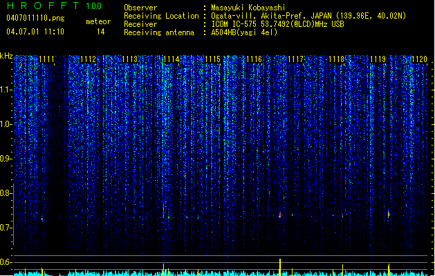The image size is (435, 276).
Task: Click the Receiver label
Action: (140, 24)
